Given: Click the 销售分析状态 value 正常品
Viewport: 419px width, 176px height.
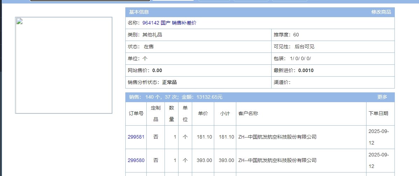Looking at the screenshot, I should [x=169, y=83].
